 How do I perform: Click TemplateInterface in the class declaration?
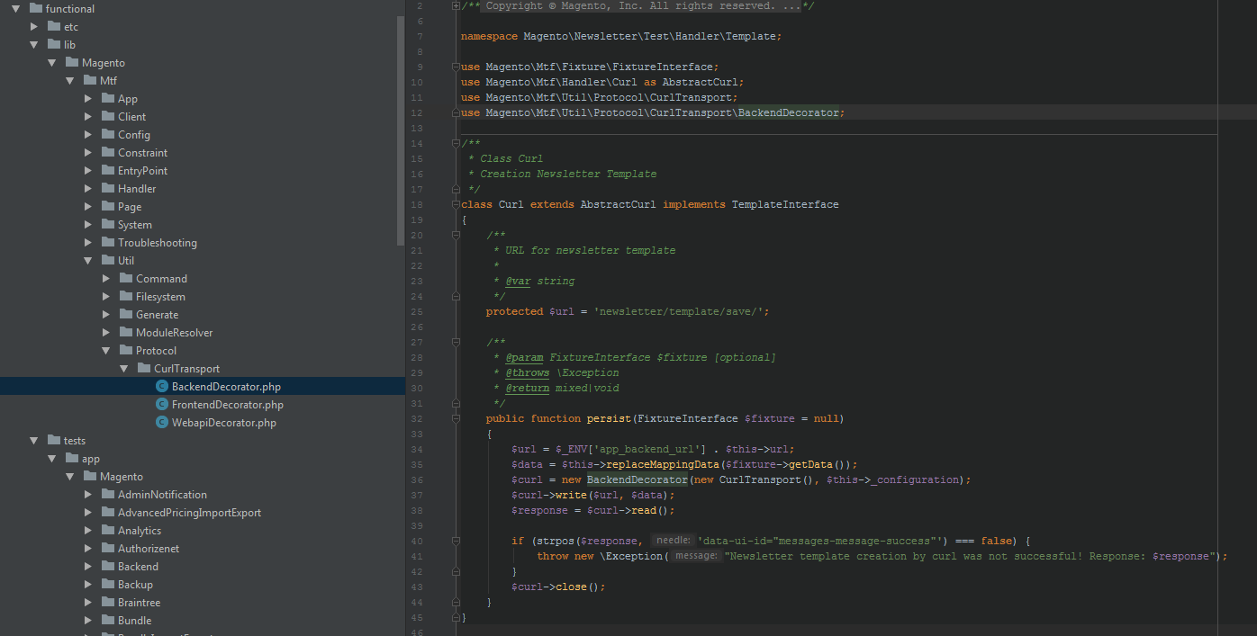click(785, 204)
